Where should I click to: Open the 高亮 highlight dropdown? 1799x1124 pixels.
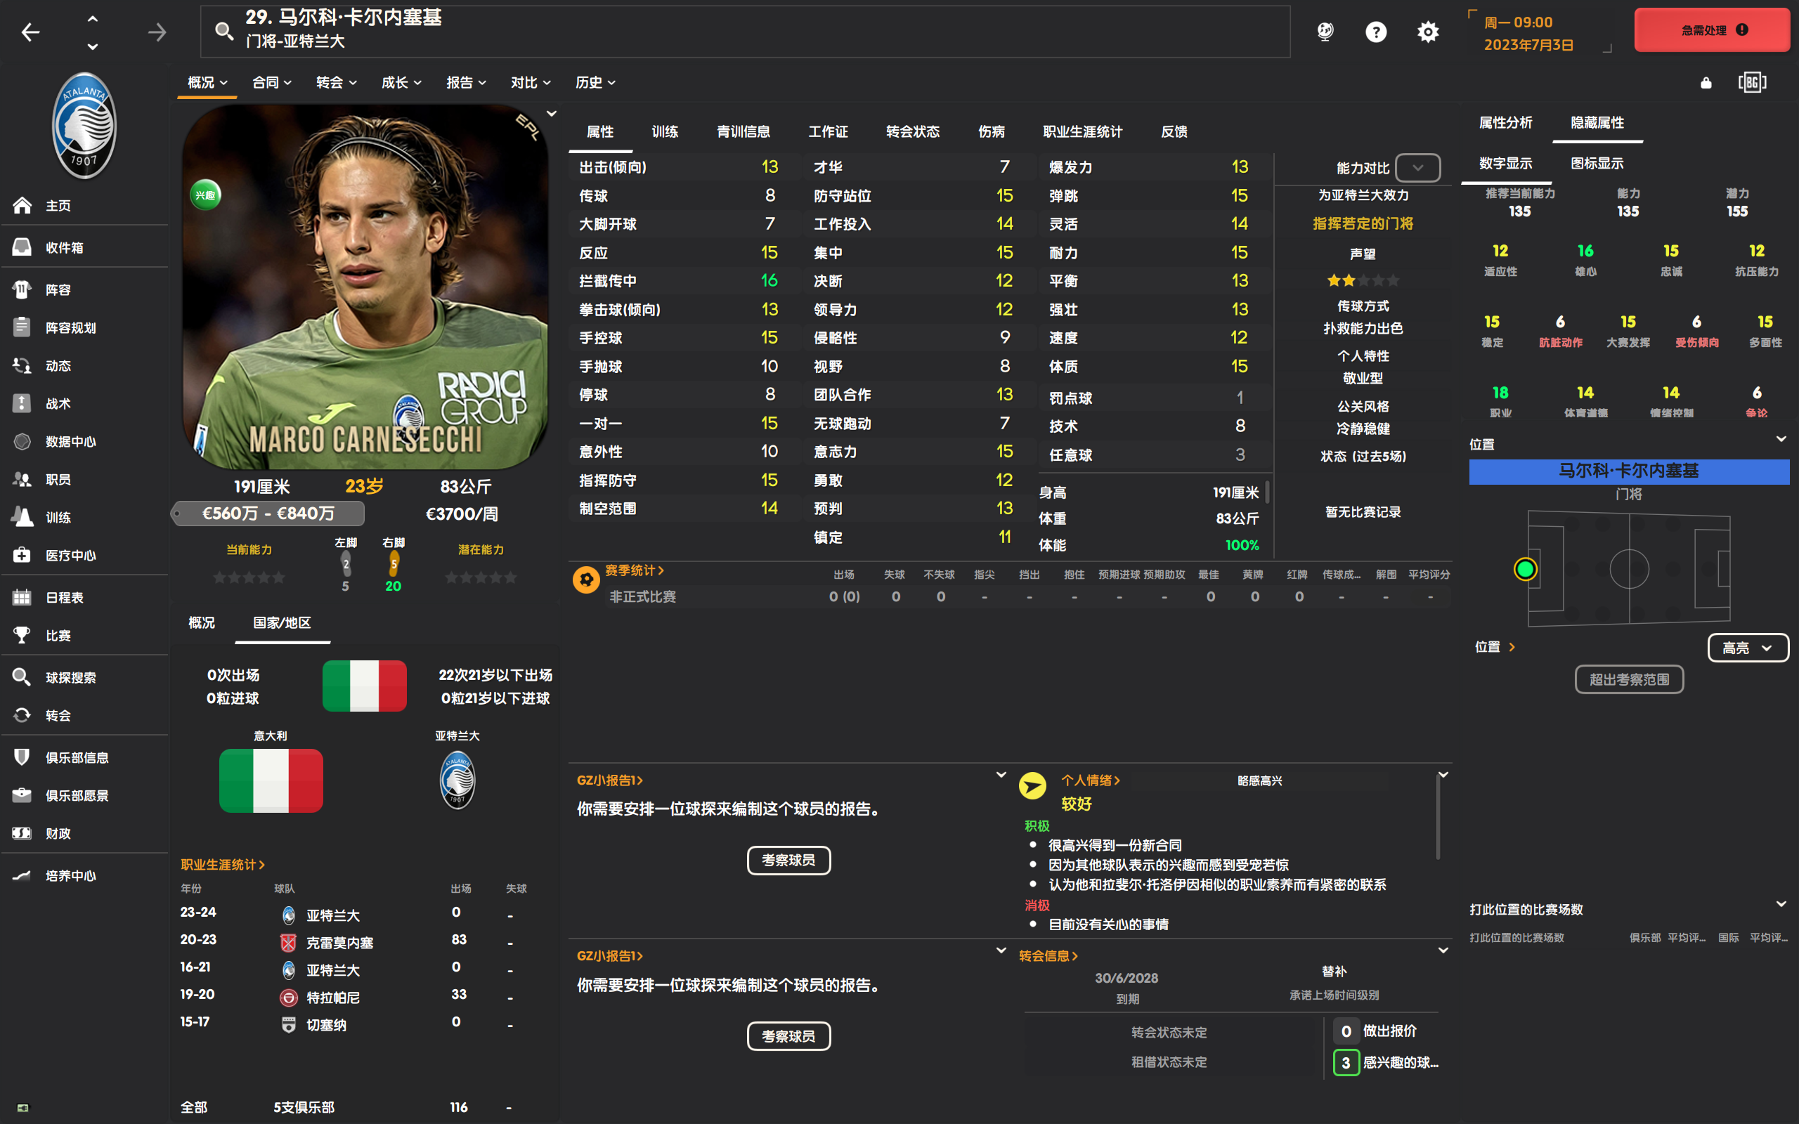(1747, 648)
